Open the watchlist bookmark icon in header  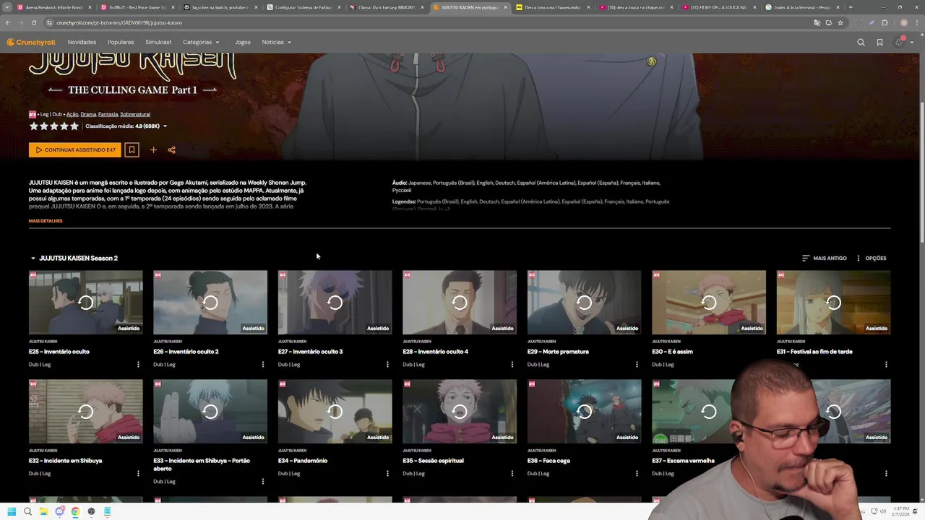pyautogui.click(x=879, y=42)
